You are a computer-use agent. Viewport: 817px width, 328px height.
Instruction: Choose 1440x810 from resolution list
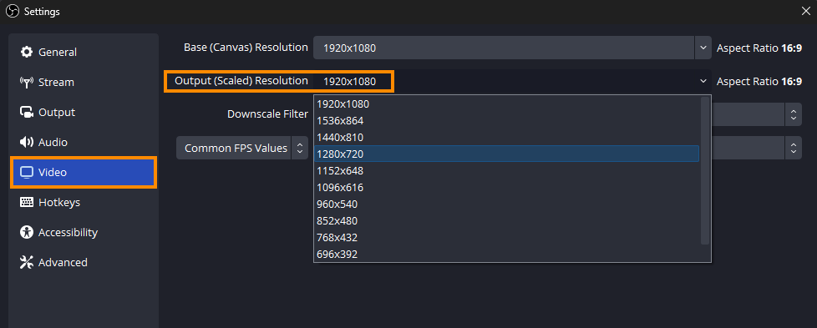point(507,138)
